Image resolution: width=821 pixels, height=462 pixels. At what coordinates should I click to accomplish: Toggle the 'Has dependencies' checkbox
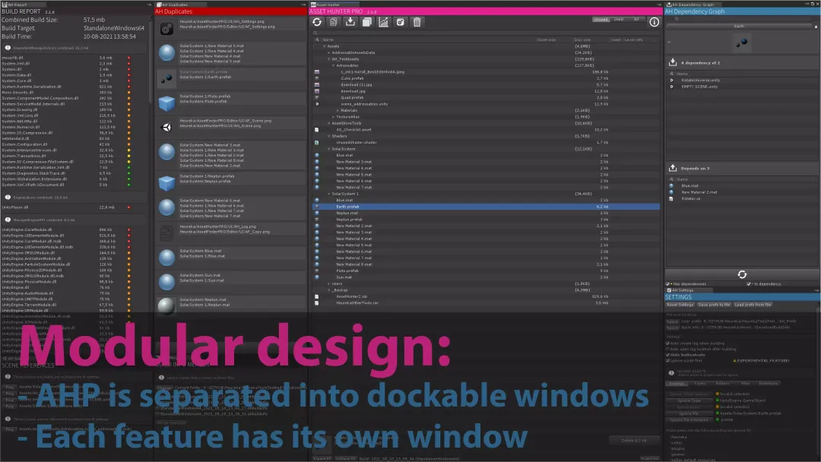(669, 283)
